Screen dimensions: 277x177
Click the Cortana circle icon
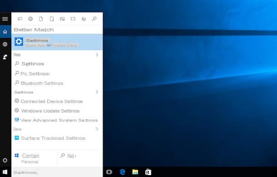tap(5, 160)
